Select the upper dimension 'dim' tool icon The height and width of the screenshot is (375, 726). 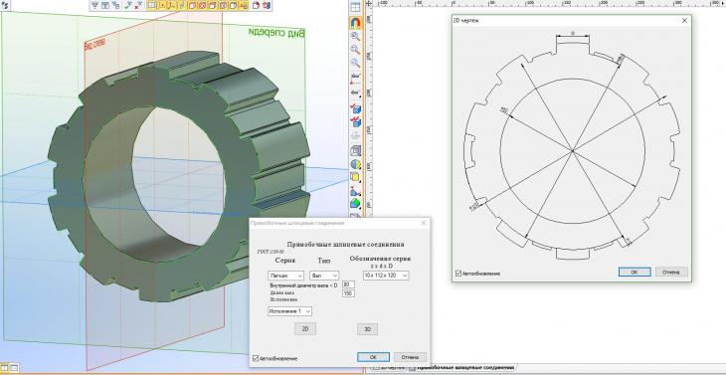click(355, 76)
